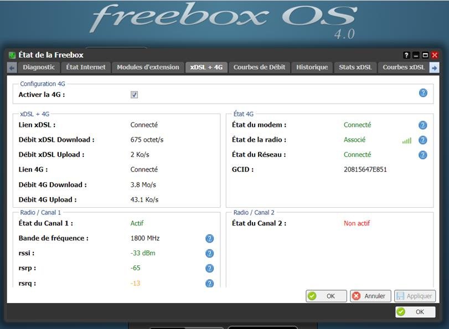Close the État de la Freebox window
Image resolution: width=449 pixels, height=329 pixels.
pyautogui.click(x=435, y=55)
